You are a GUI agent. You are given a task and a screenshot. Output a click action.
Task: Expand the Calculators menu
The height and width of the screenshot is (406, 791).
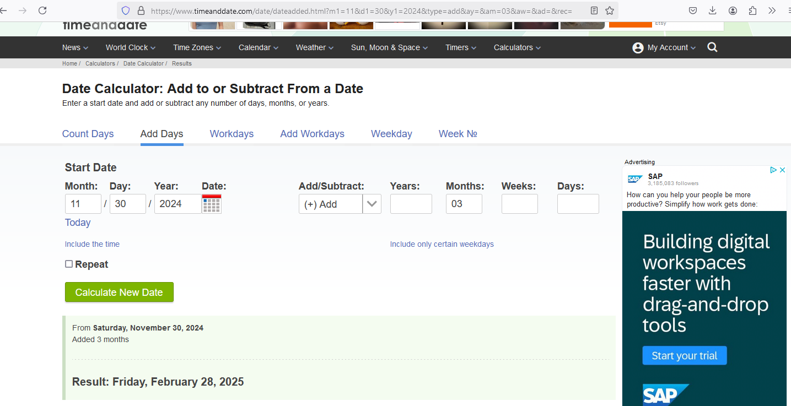(517, 48)
